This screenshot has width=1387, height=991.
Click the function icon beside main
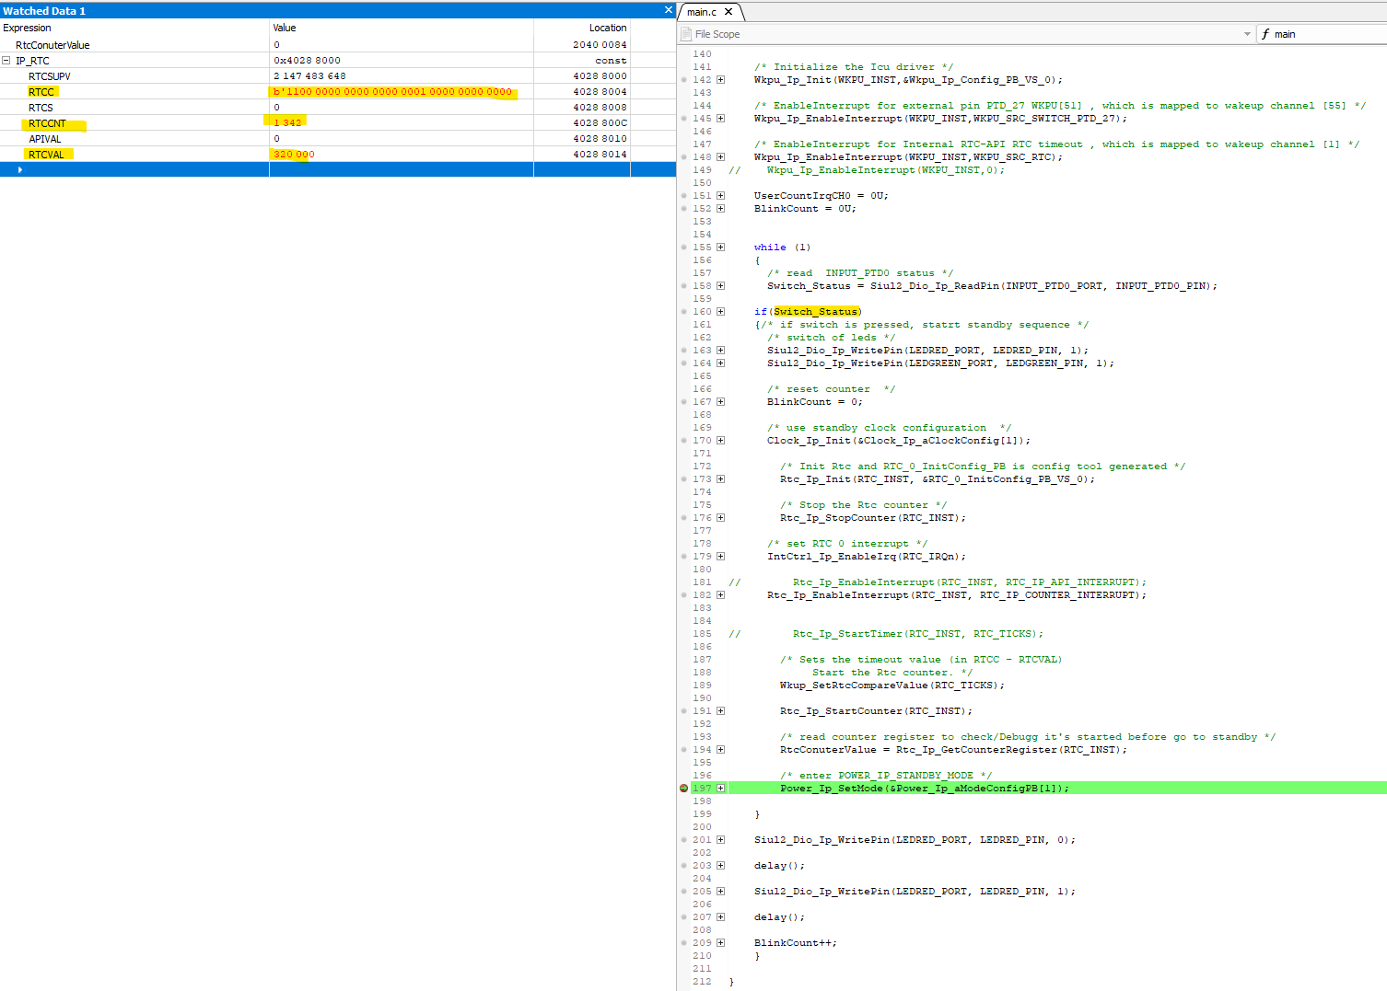pos(1265,34)
